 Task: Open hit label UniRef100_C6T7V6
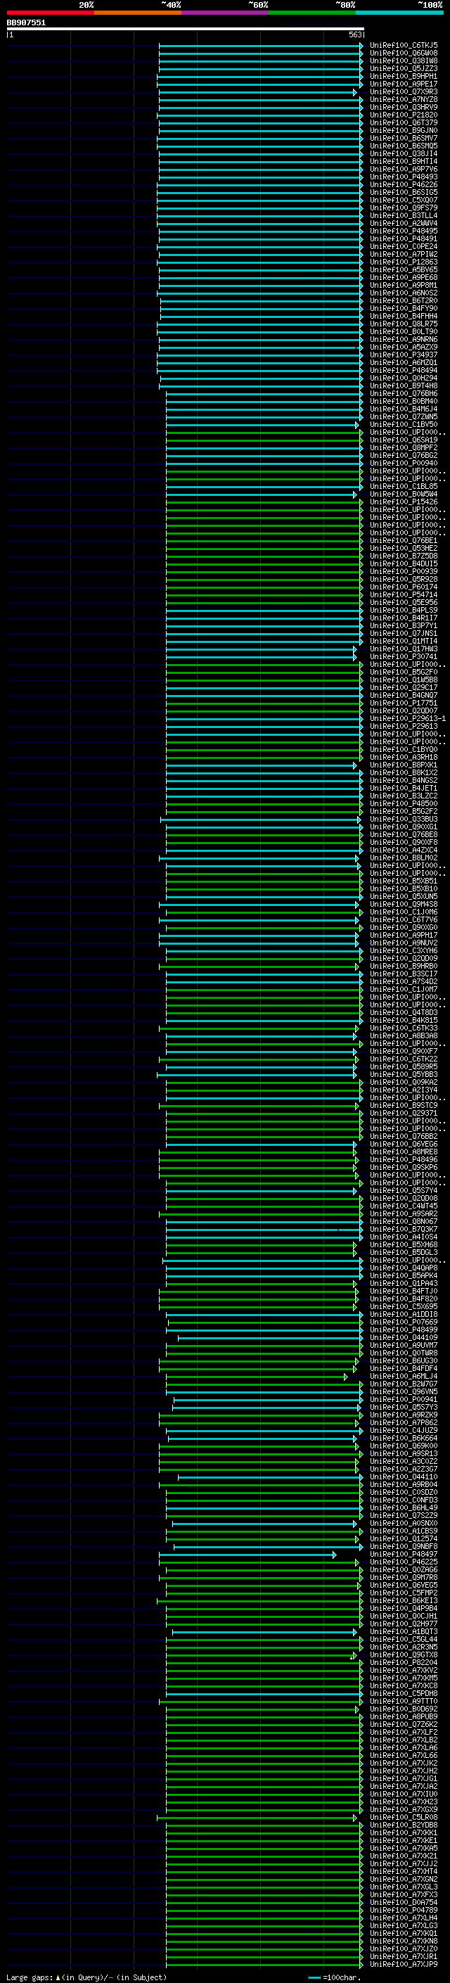pyautogui.click(x=404, y=920)
